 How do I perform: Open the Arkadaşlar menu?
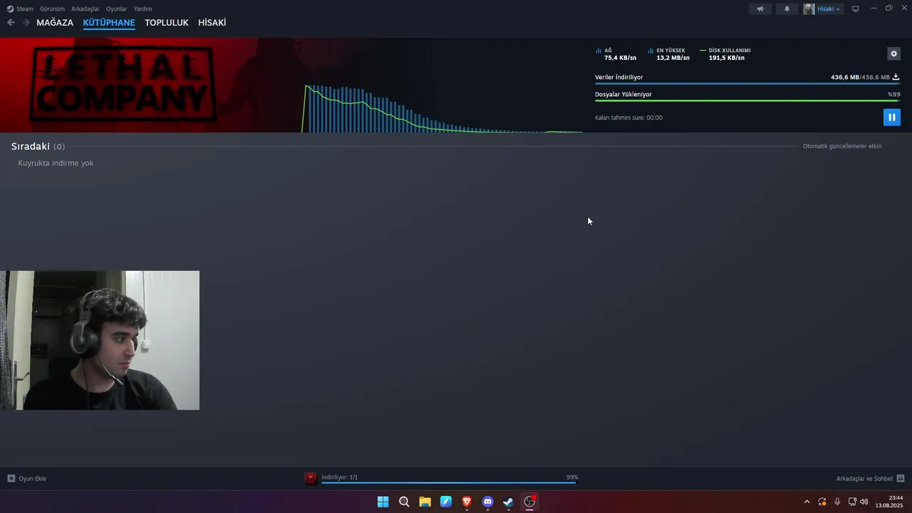point(85,9)
